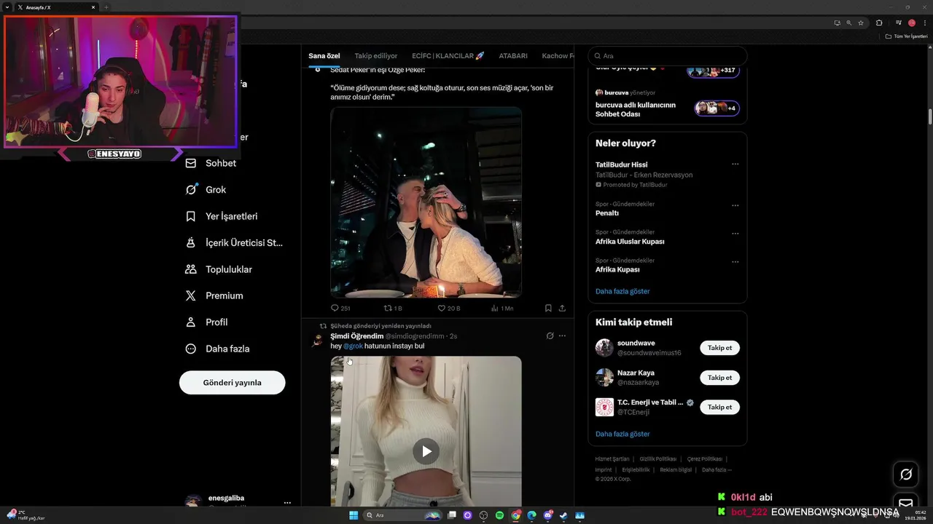Click the browser page scrollbar thumb

pos(929,116)
